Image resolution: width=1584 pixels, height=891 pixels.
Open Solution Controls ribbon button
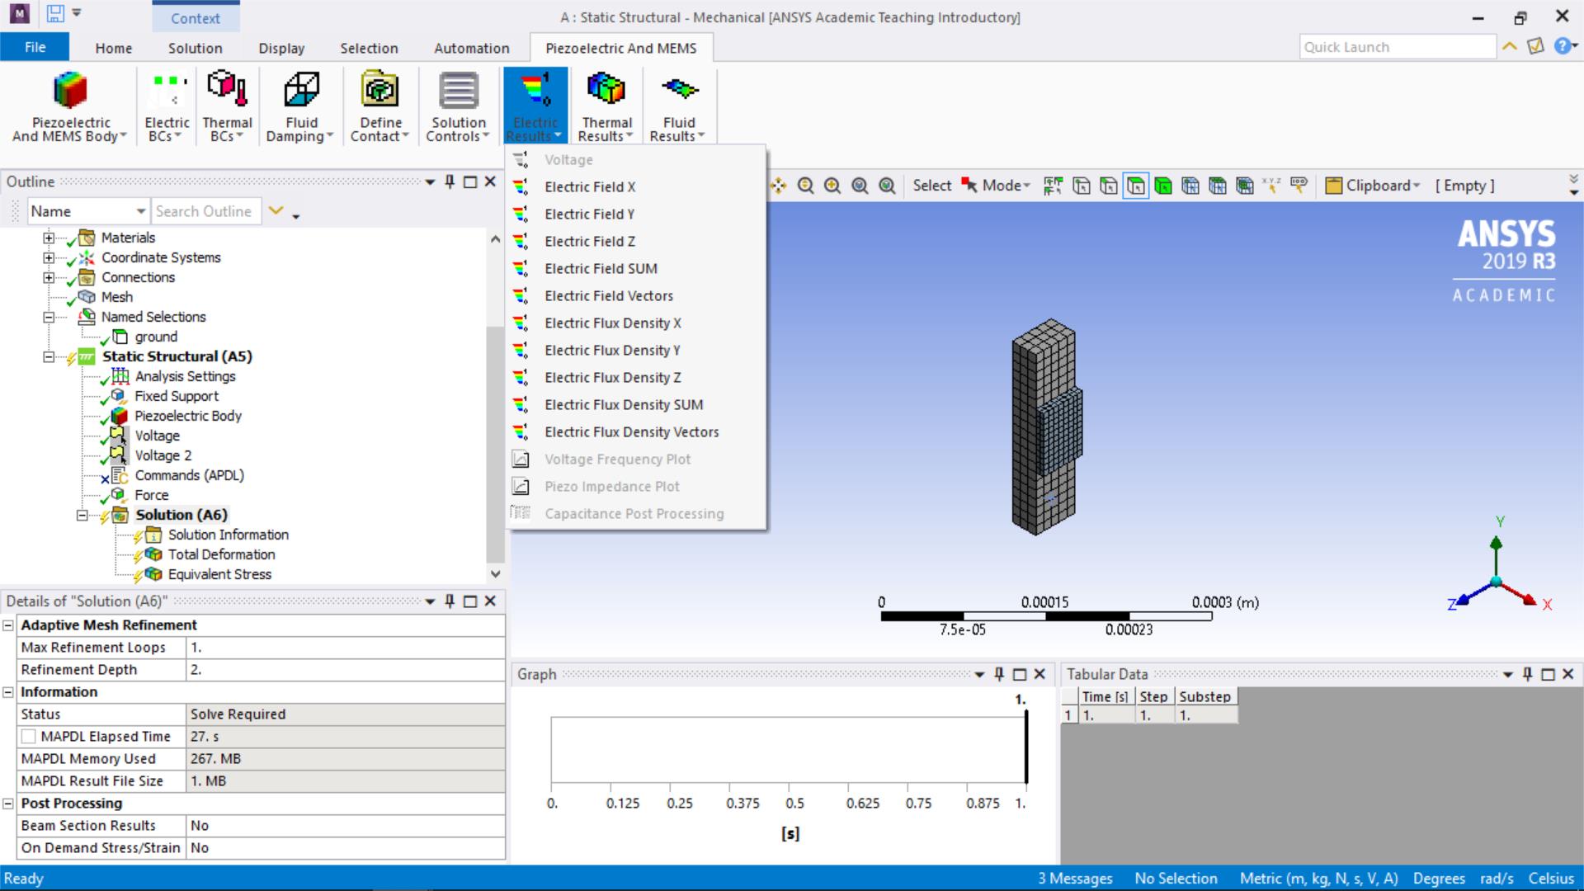[x=459, y=107]
